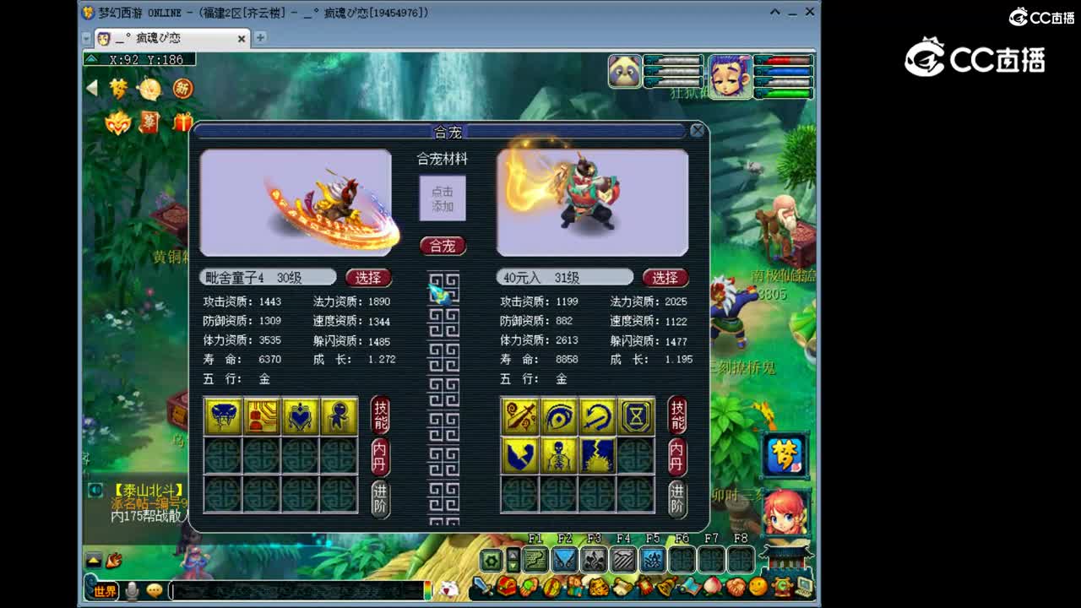Viewport: 1081px width, 608px height.
Task: Click the lightning crack skill icon
Action: click(597, 455)
